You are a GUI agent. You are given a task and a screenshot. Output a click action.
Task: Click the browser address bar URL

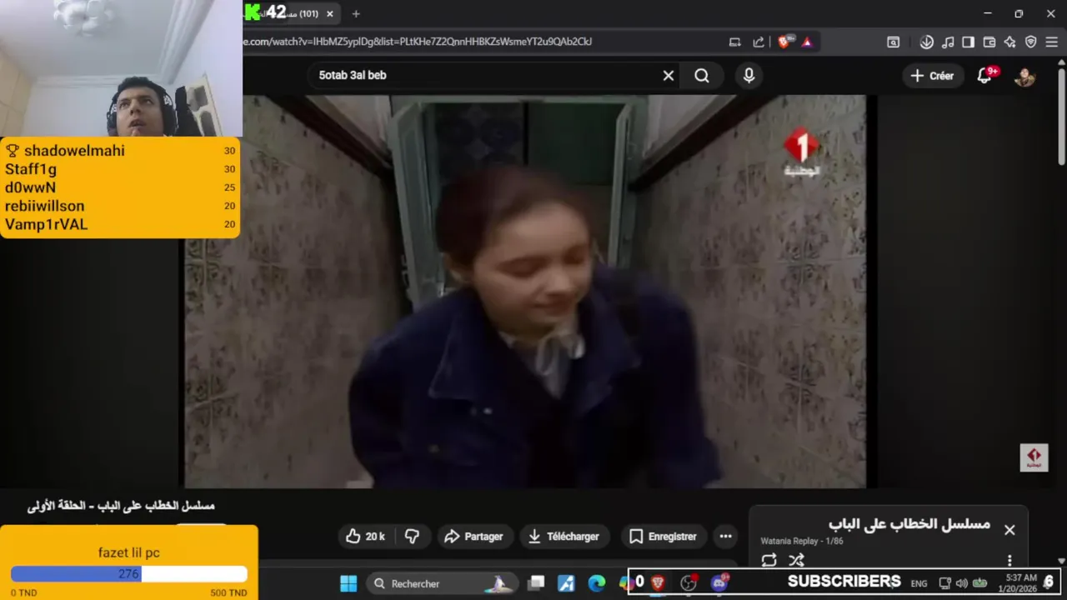point(417,42)
